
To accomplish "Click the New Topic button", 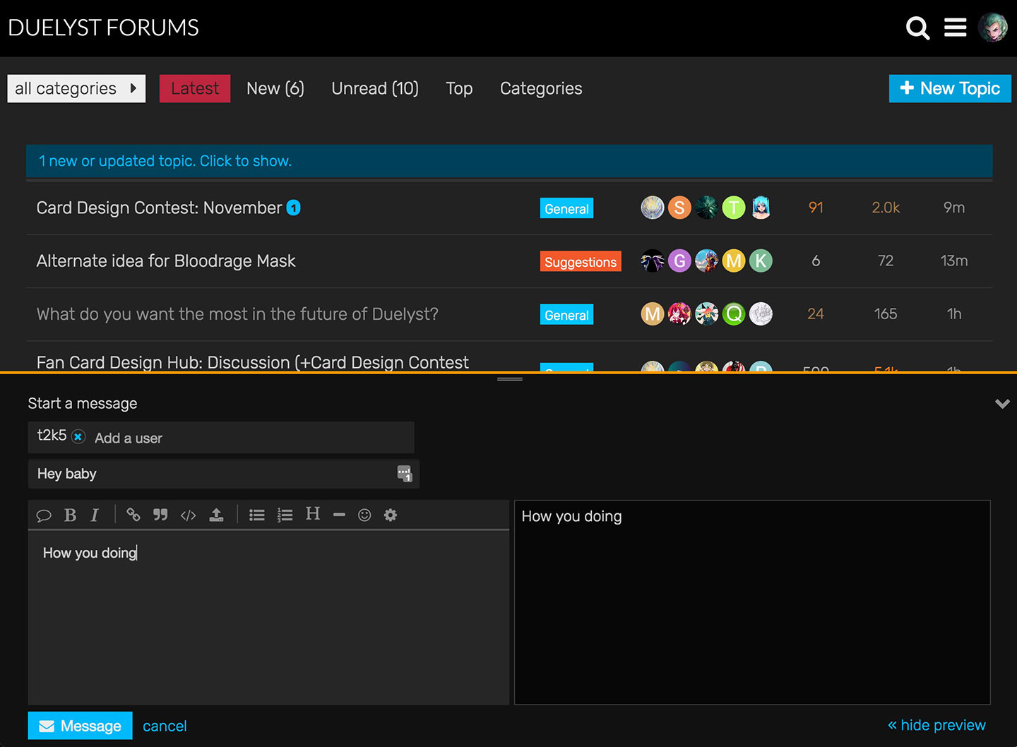I will click(950, 88).
